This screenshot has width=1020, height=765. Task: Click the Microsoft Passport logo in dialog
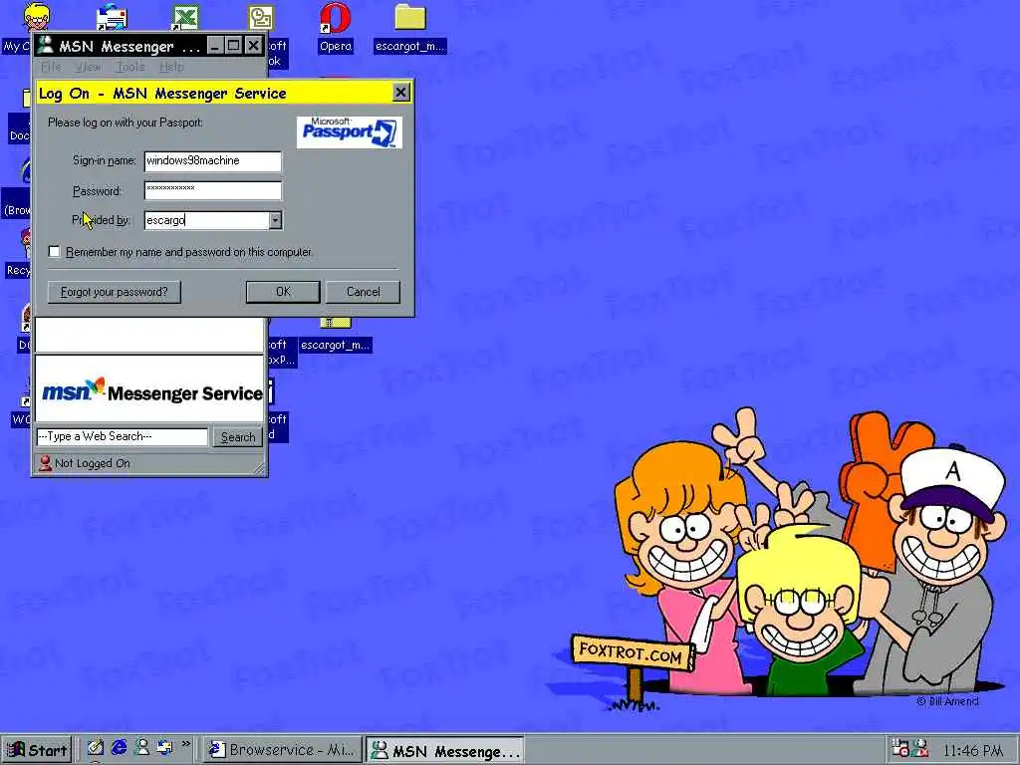pos(350,132)
